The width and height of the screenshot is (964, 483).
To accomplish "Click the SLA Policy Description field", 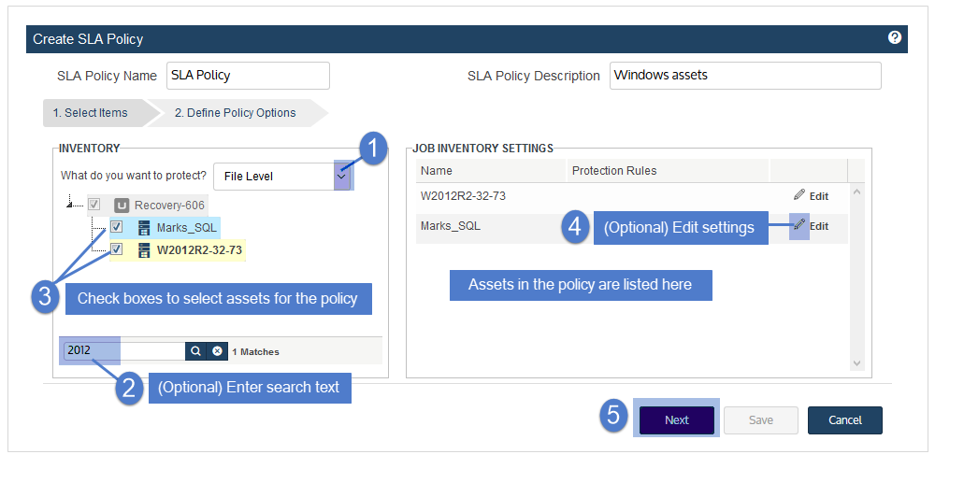I will (x=745, y=76).
